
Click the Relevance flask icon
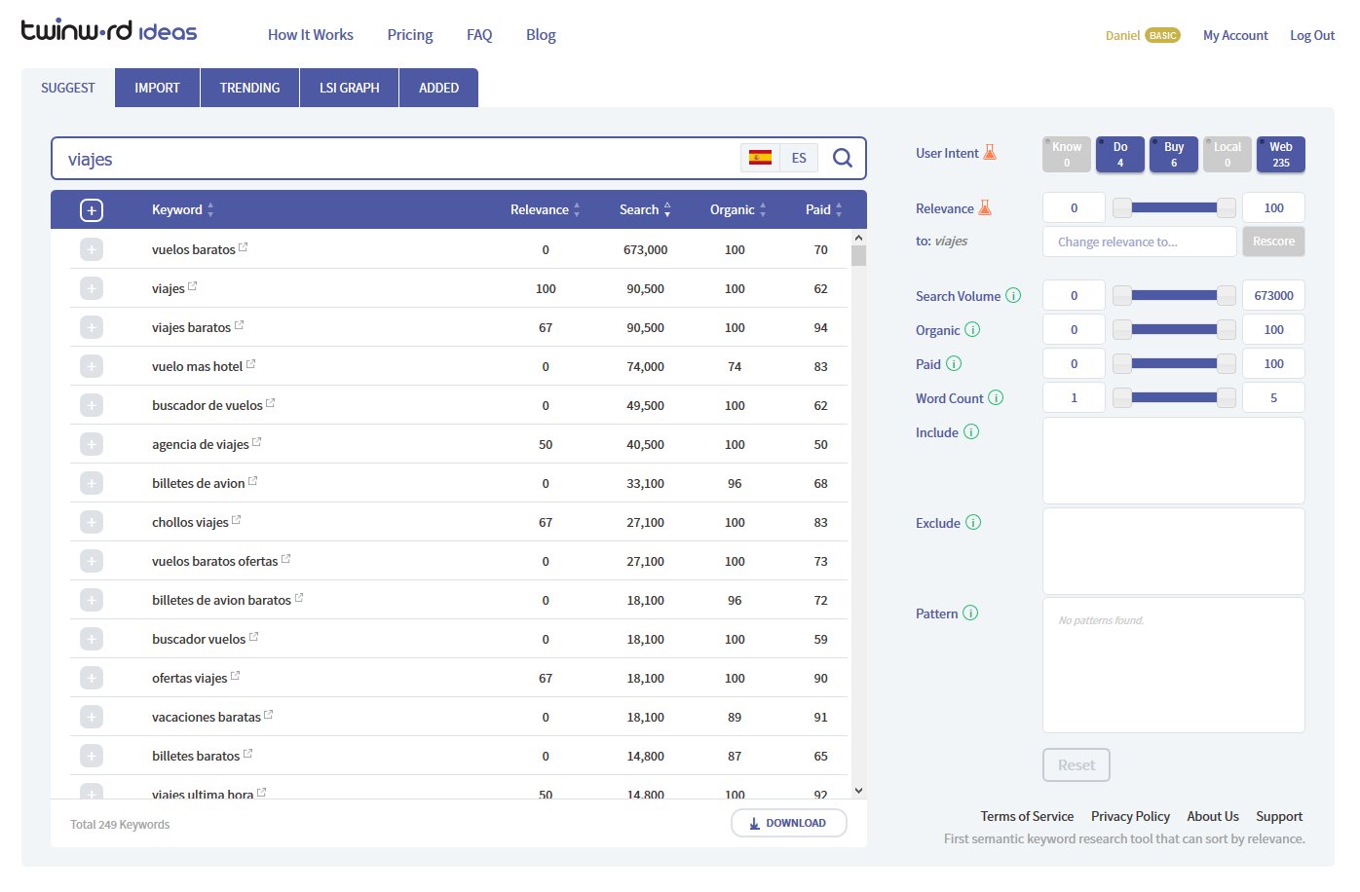(985, 207)
